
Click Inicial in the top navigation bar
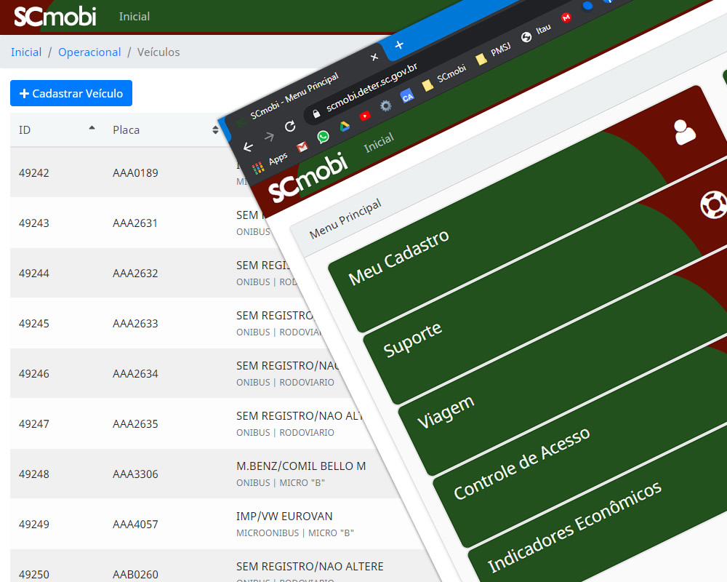pyautogui.click(x=134, y=16)
